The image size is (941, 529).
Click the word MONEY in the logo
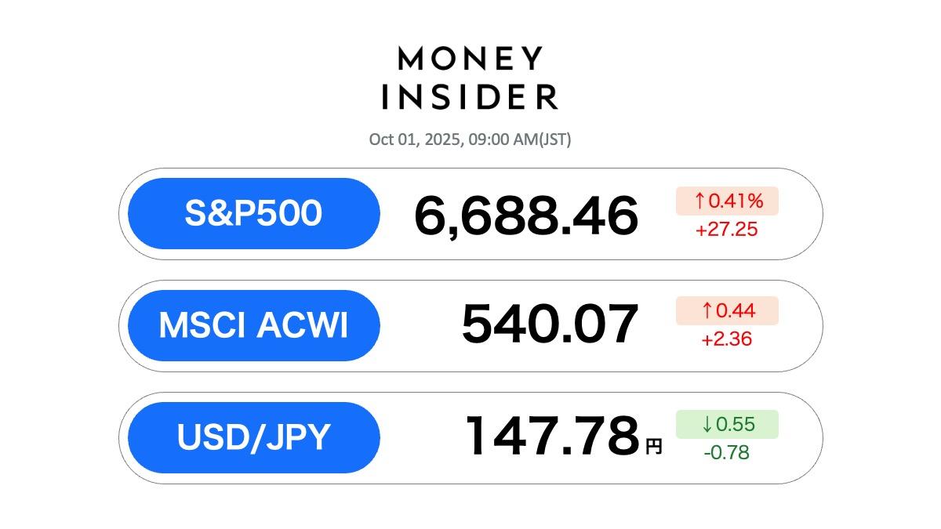[x=470, y=59]
